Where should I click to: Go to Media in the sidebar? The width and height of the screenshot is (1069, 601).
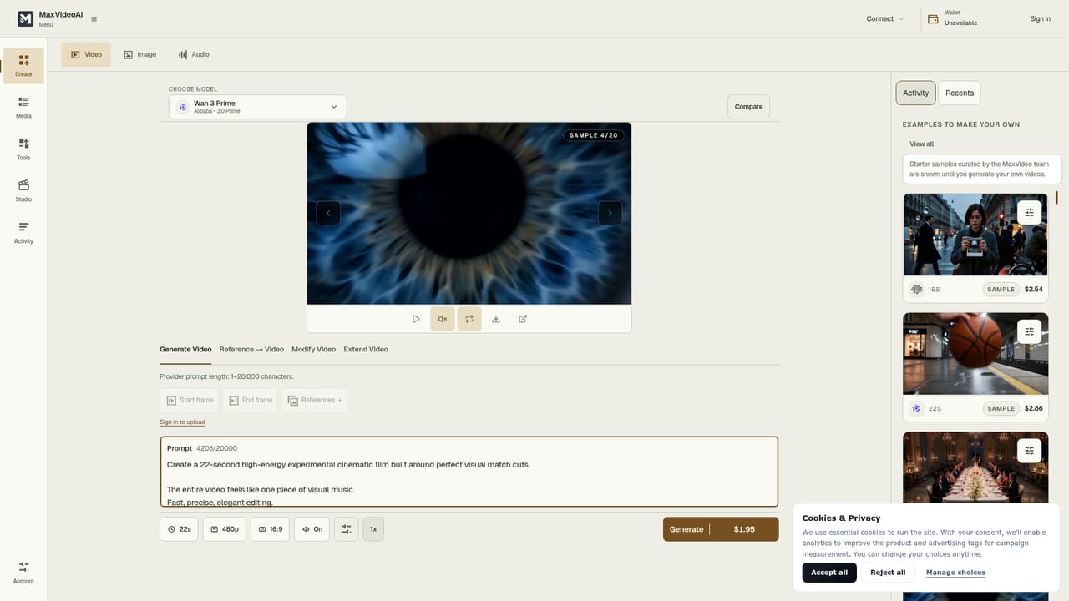click(x=23, y=108)
